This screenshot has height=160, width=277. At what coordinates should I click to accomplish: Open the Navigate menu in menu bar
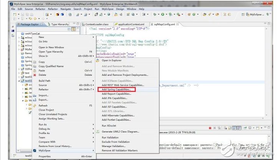[66, 9]
